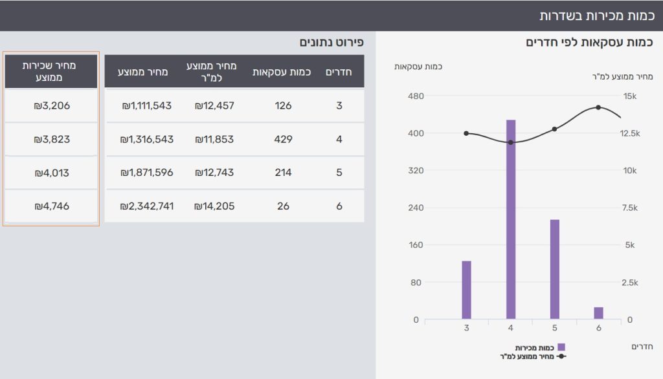This screenshot has height=379, width=663.
Task: Select the table cell showing ₪1,316,543
Action: [147, 139]
